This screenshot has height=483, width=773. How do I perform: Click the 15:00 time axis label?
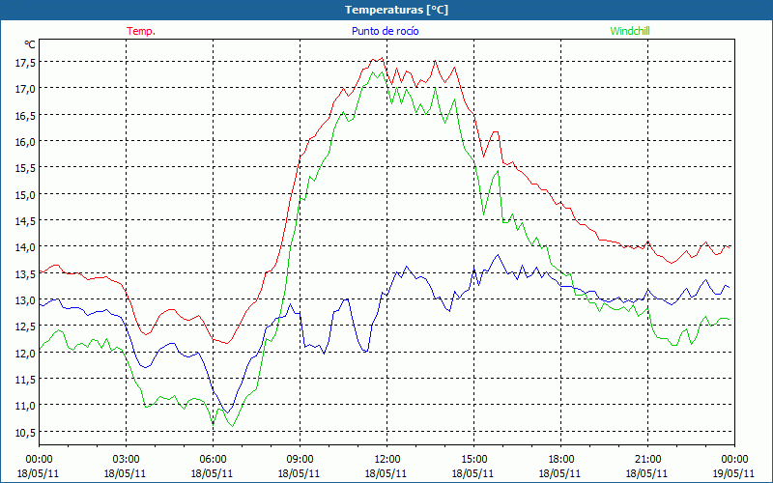(x=473, y=460)
